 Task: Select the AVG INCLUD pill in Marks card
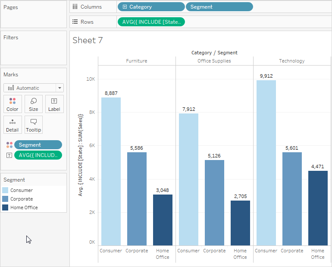tap(38, 155)
